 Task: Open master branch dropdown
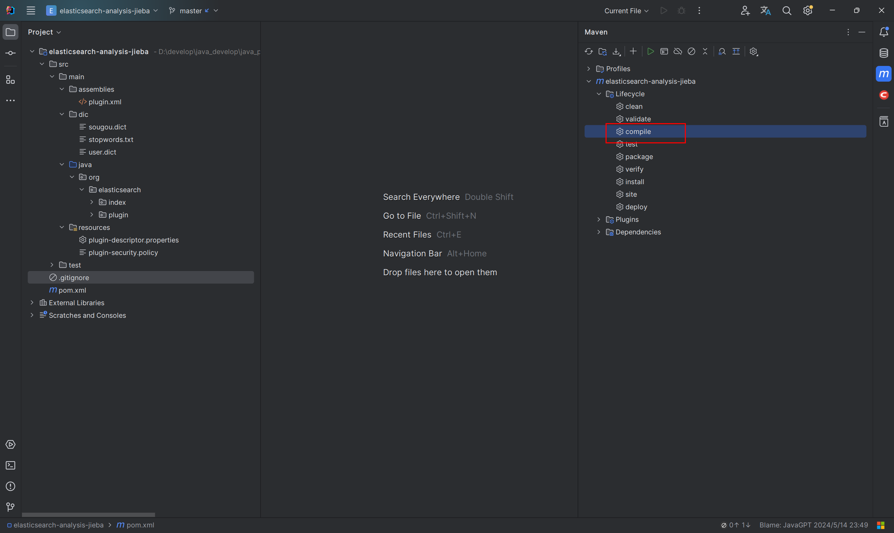tap(193, 11)
